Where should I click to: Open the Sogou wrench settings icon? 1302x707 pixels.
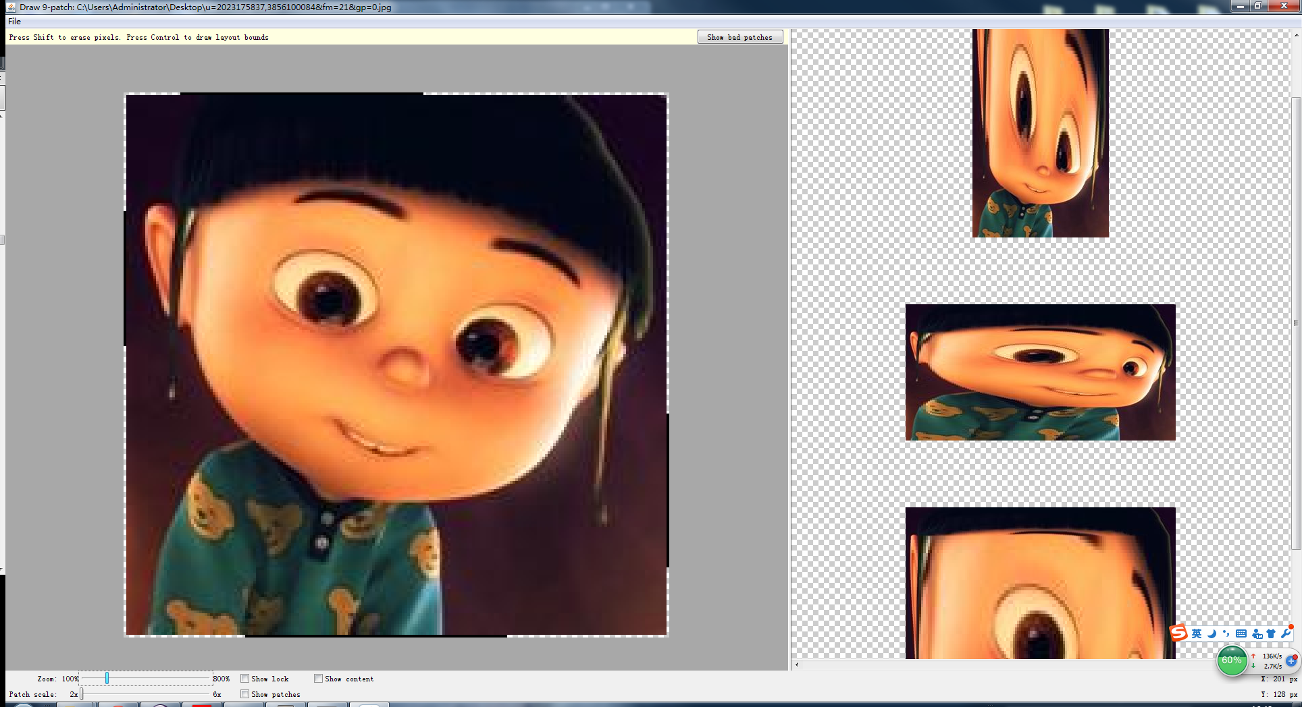(1286, 633)
